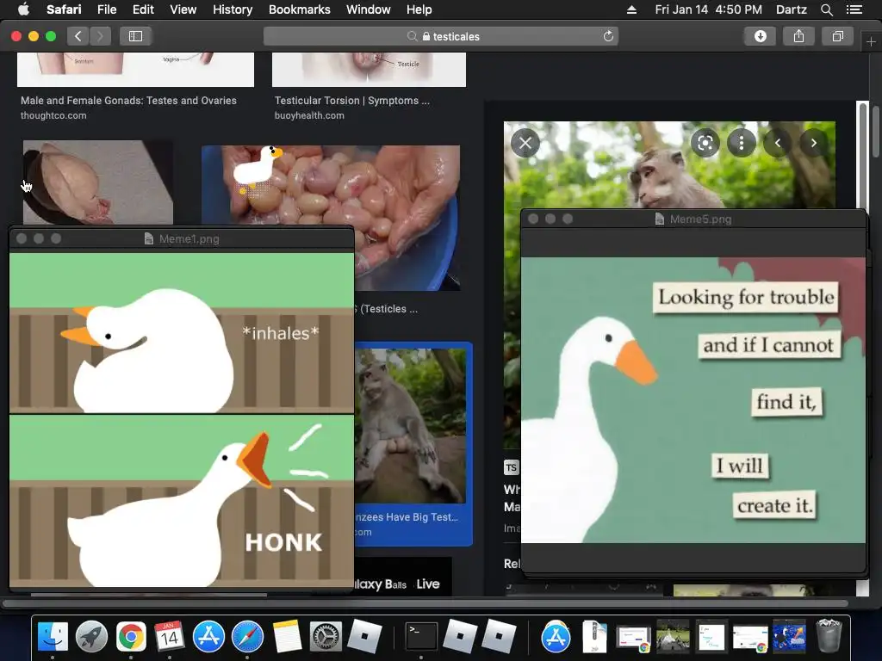Go forward with Safari's forward arrow

(x=100, y=36)
